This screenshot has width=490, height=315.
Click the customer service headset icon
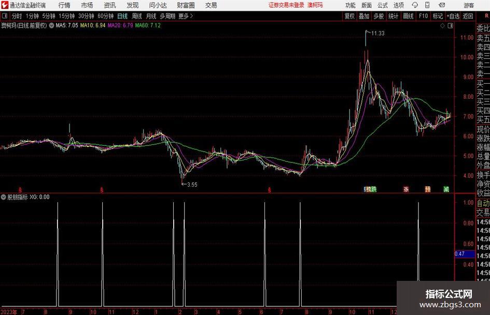415,5
